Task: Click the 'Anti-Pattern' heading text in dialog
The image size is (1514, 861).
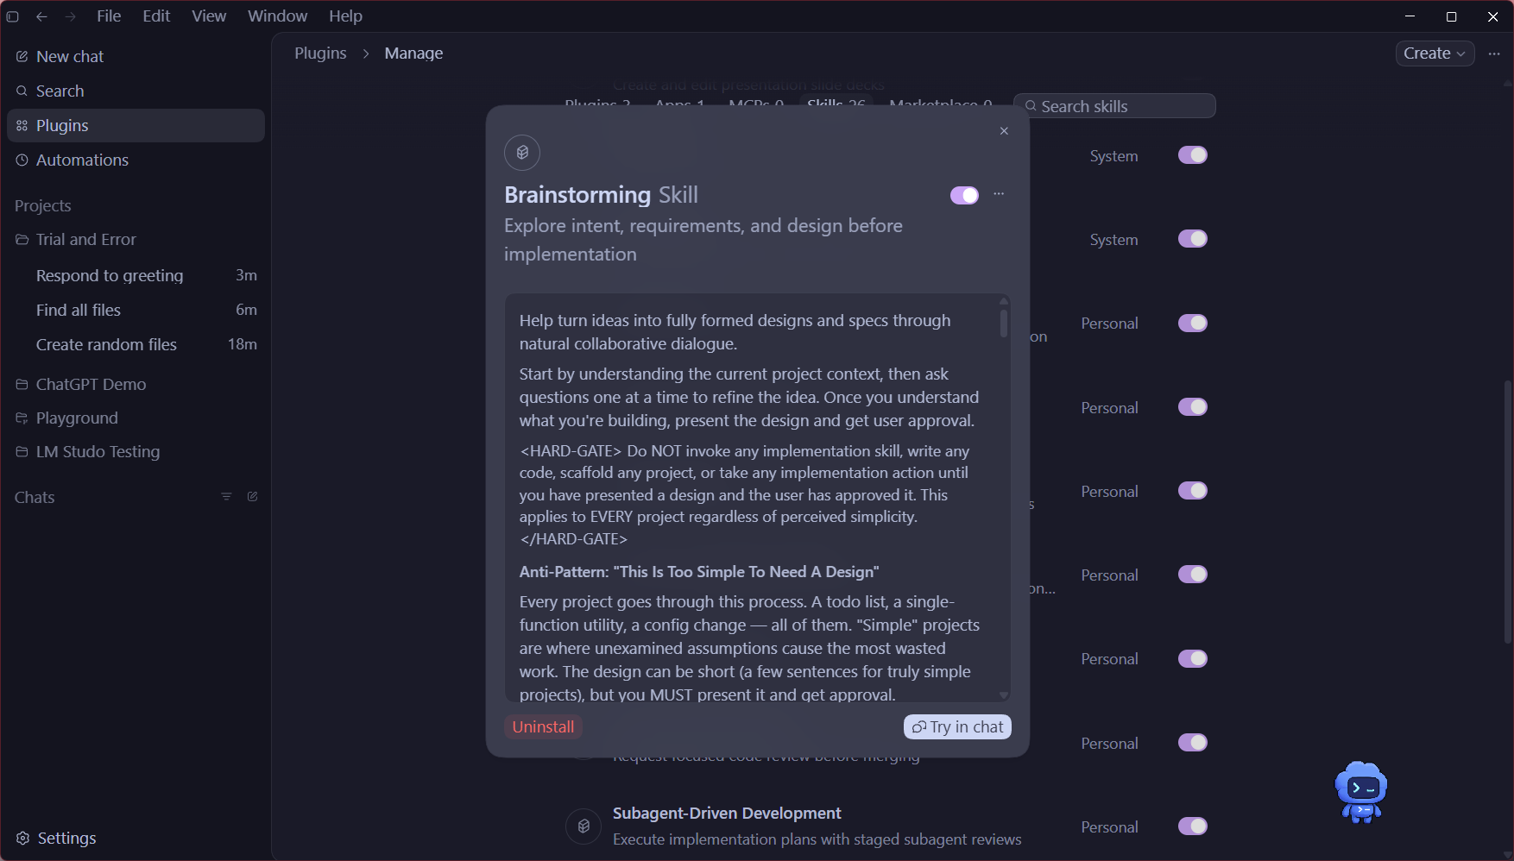Action: [699, 572]
